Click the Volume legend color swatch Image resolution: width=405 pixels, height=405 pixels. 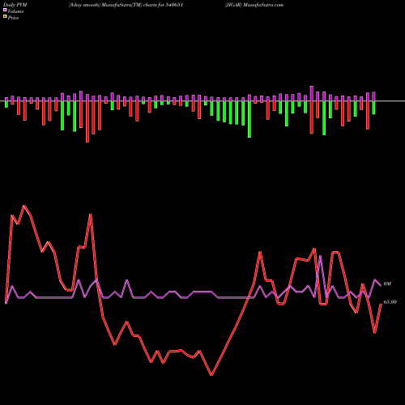click(x=5, y=10)
